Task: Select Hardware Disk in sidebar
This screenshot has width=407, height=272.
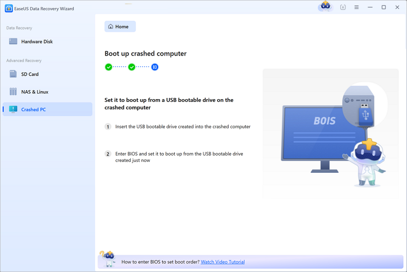Action: point(37,41)
